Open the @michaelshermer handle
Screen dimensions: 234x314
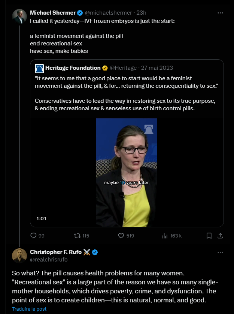[x=108, y=13]
